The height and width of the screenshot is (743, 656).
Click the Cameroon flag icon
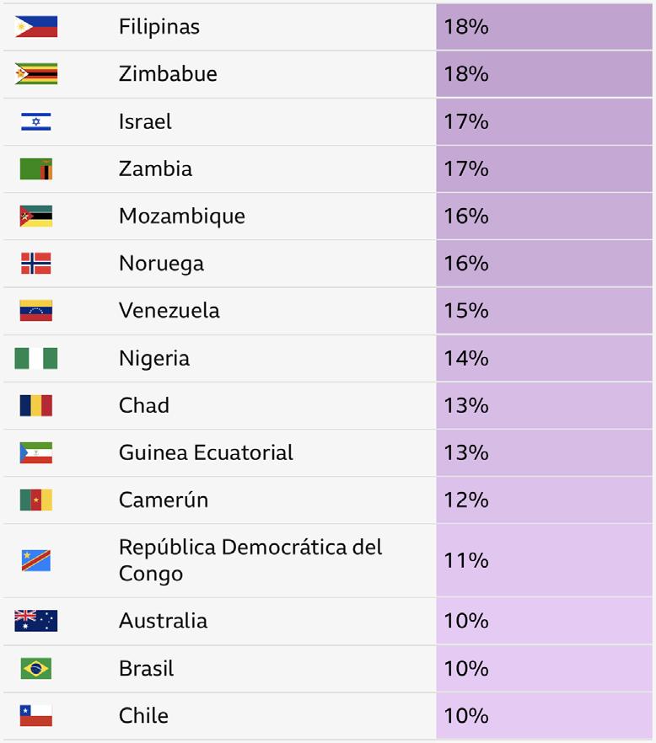coord(36,500)
